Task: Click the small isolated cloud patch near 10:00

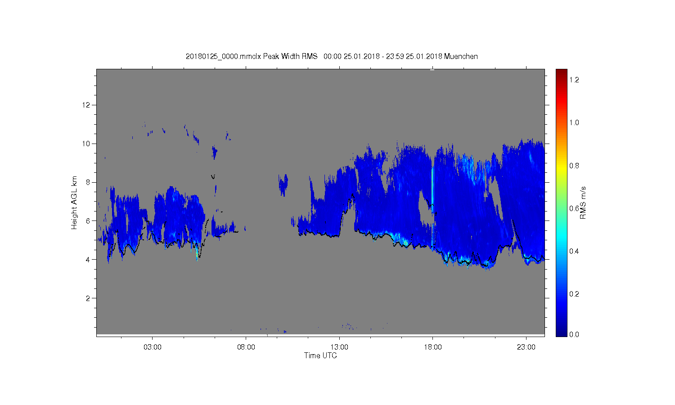Action: point(283,184)
